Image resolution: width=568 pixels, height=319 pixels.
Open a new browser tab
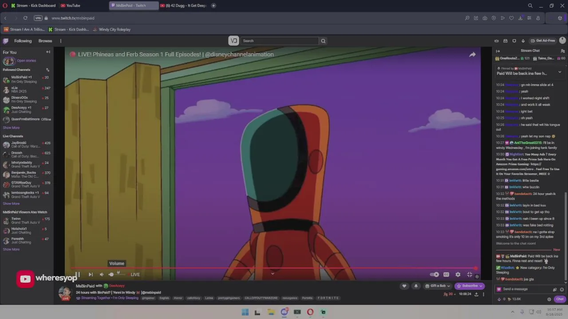pos(213,6)
